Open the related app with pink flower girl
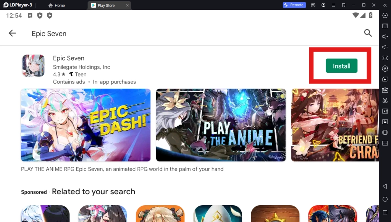The image size is (391, 222). [x=103, y=214]
